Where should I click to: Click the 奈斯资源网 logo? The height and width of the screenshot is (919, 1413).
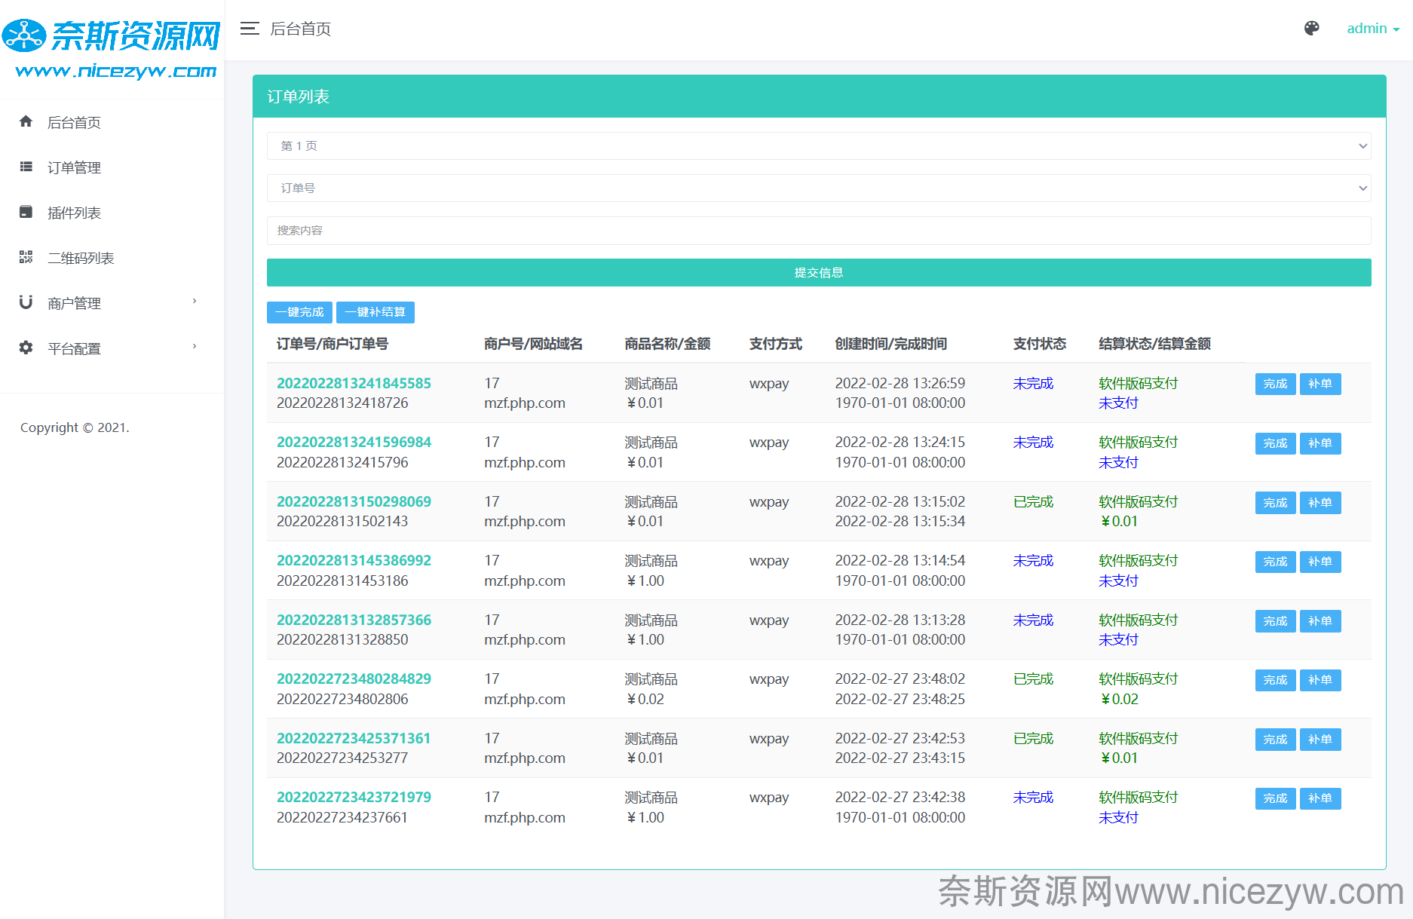coord(112,48)
